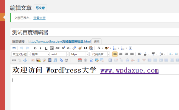Toggle italic formatting
This screenshot has height=110, width=179.
[41, 48]
